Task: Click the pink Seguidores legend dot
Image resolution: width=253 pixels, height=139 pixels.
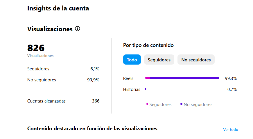Action: tap(147, 104)
